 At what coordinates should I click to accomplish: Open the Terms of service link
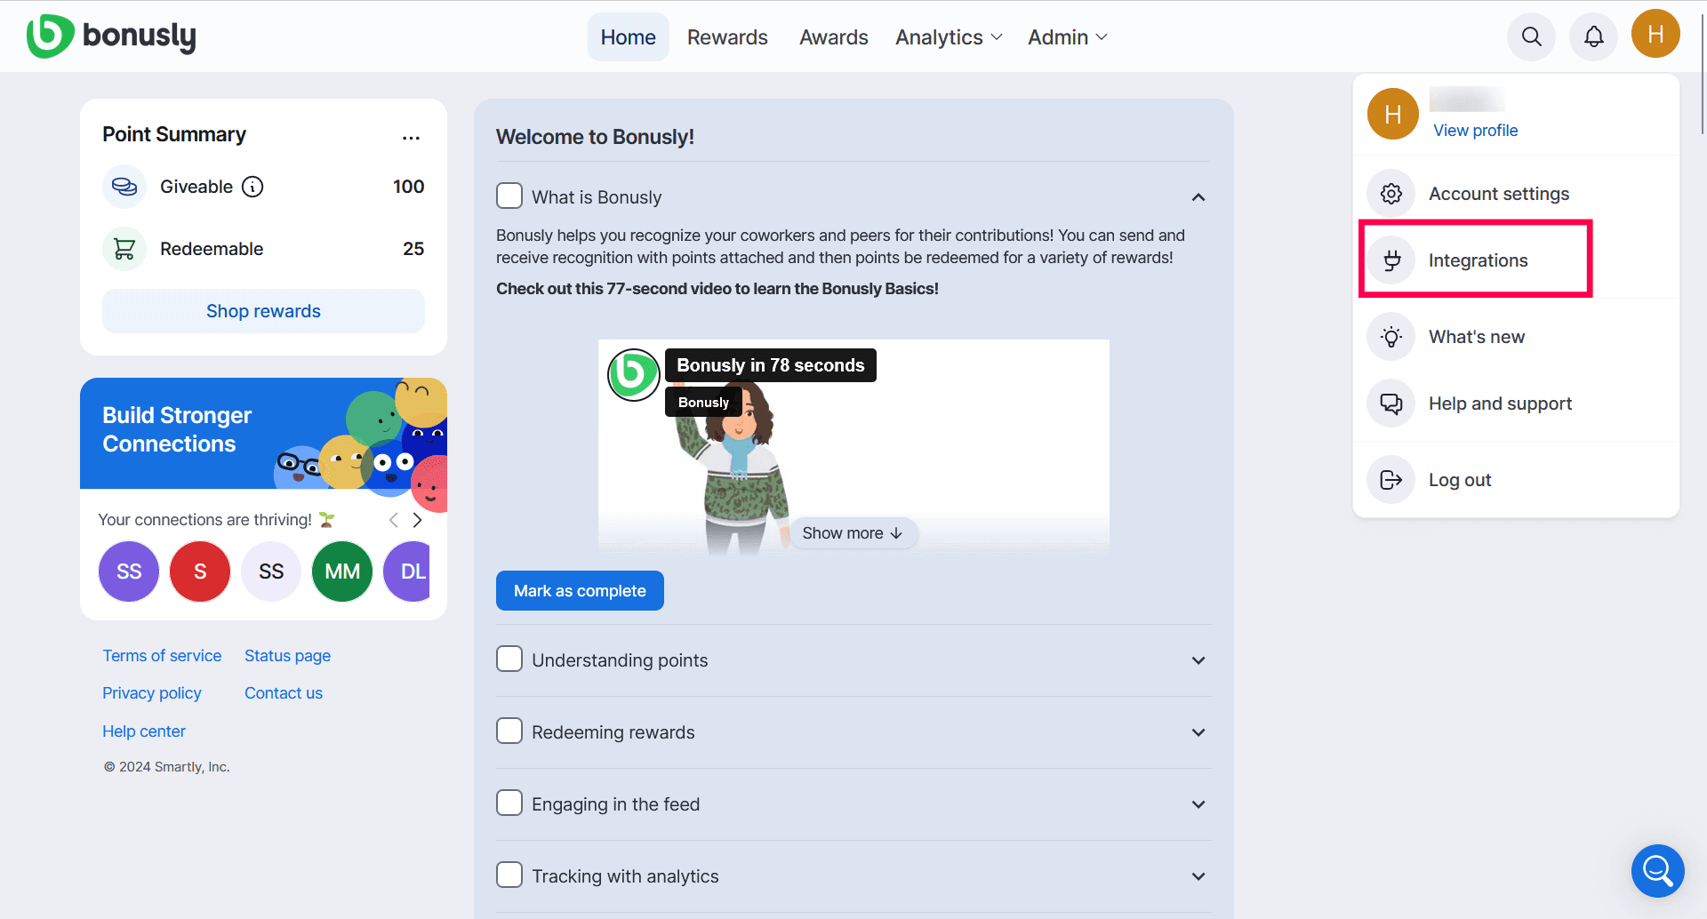[162, 656]
